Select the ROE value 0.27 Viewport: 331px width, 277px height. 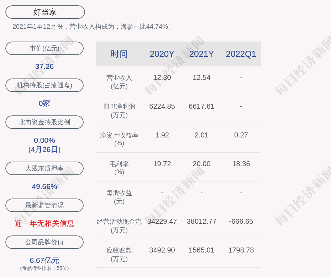click(241, 135)
